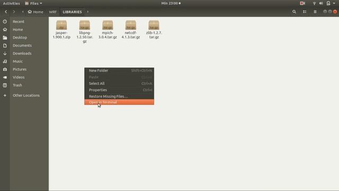Image resolution: width=339 pixels, height=191 pixels.
Task: Click the jasper-1.900.1.zip file name
Action: tap(61, 35)
